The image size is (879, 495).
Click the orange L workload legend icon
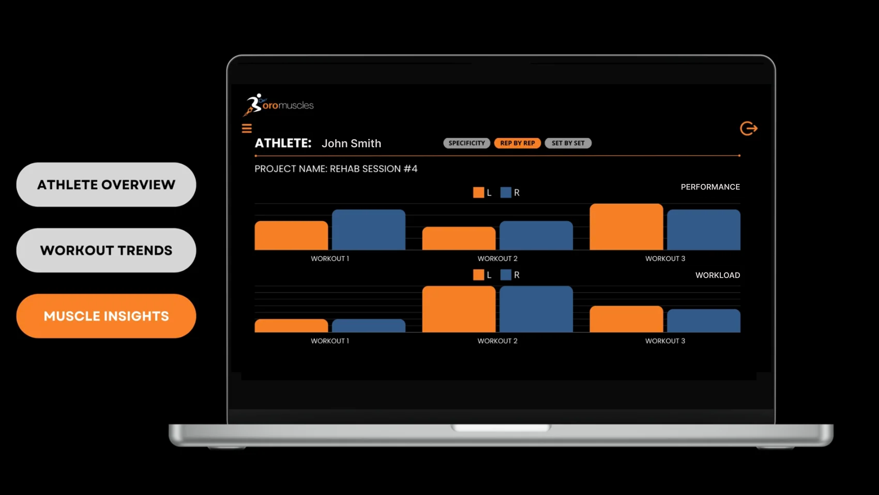tap(478, 275)
